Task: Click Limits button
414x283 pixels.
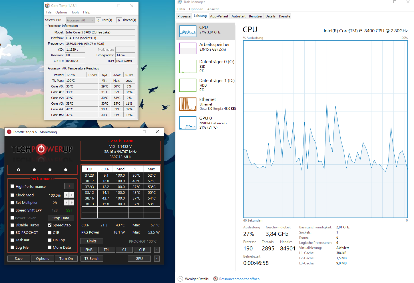Action: [x=92, y=241]
